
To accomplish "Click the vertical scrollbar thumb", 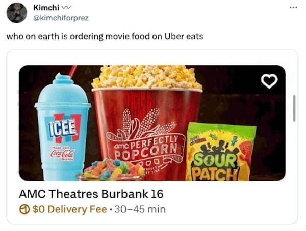I will (294, 108).
